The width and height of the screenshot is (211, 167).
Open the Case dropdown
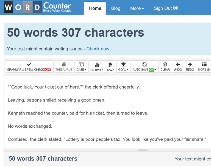(x=81, y=67)
